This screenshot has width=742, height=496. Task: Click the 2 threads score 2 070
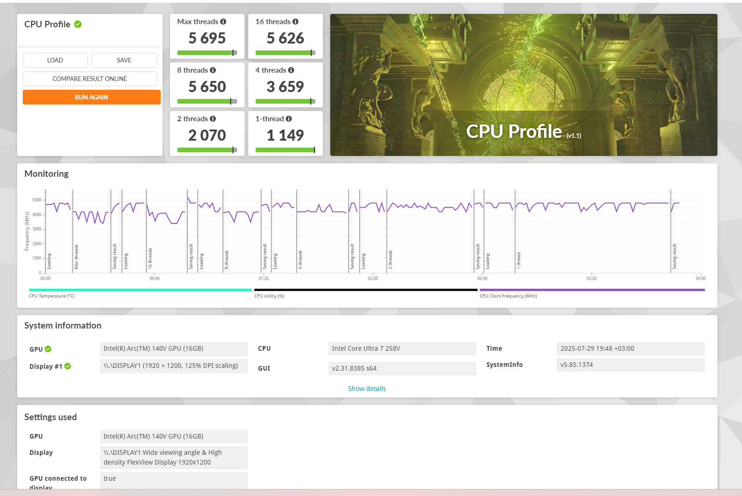pyautogui.click(x=207, y=135)
